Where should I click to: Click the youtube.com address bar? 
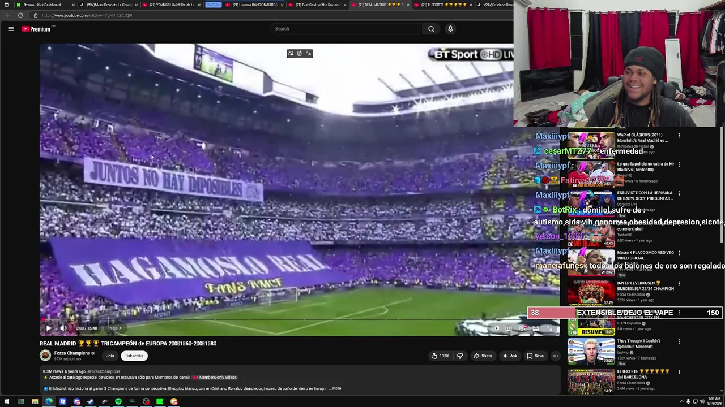[266, 15]
